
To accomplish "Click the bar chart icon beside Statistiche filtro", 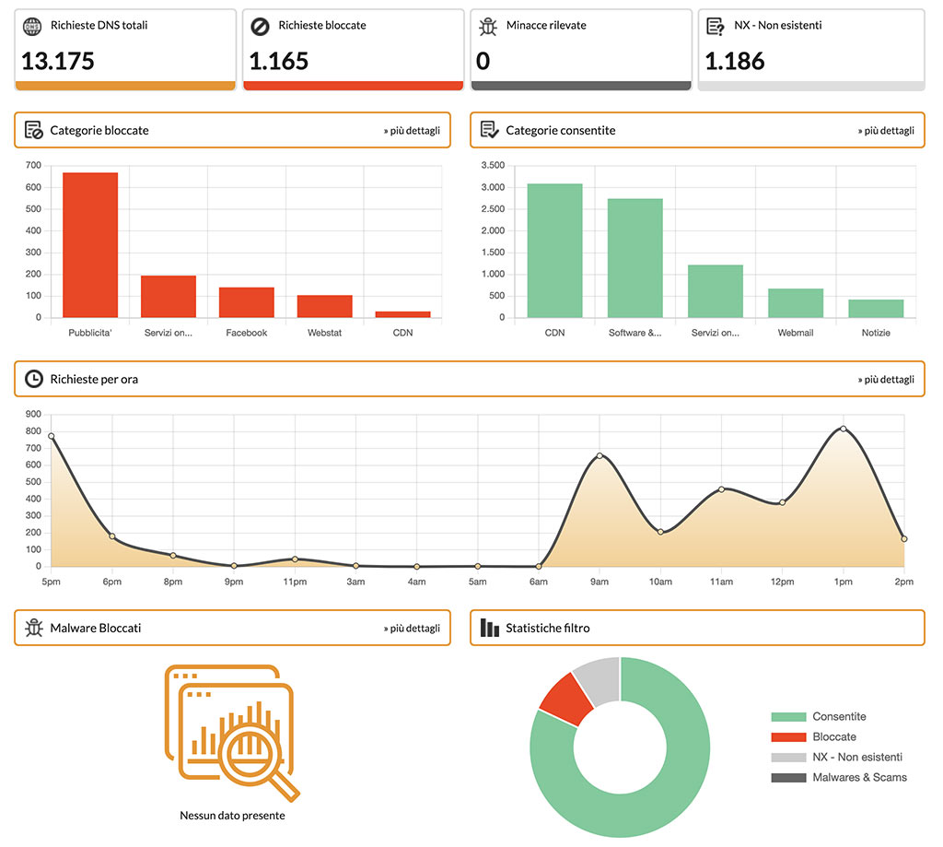I will [490, 628].
